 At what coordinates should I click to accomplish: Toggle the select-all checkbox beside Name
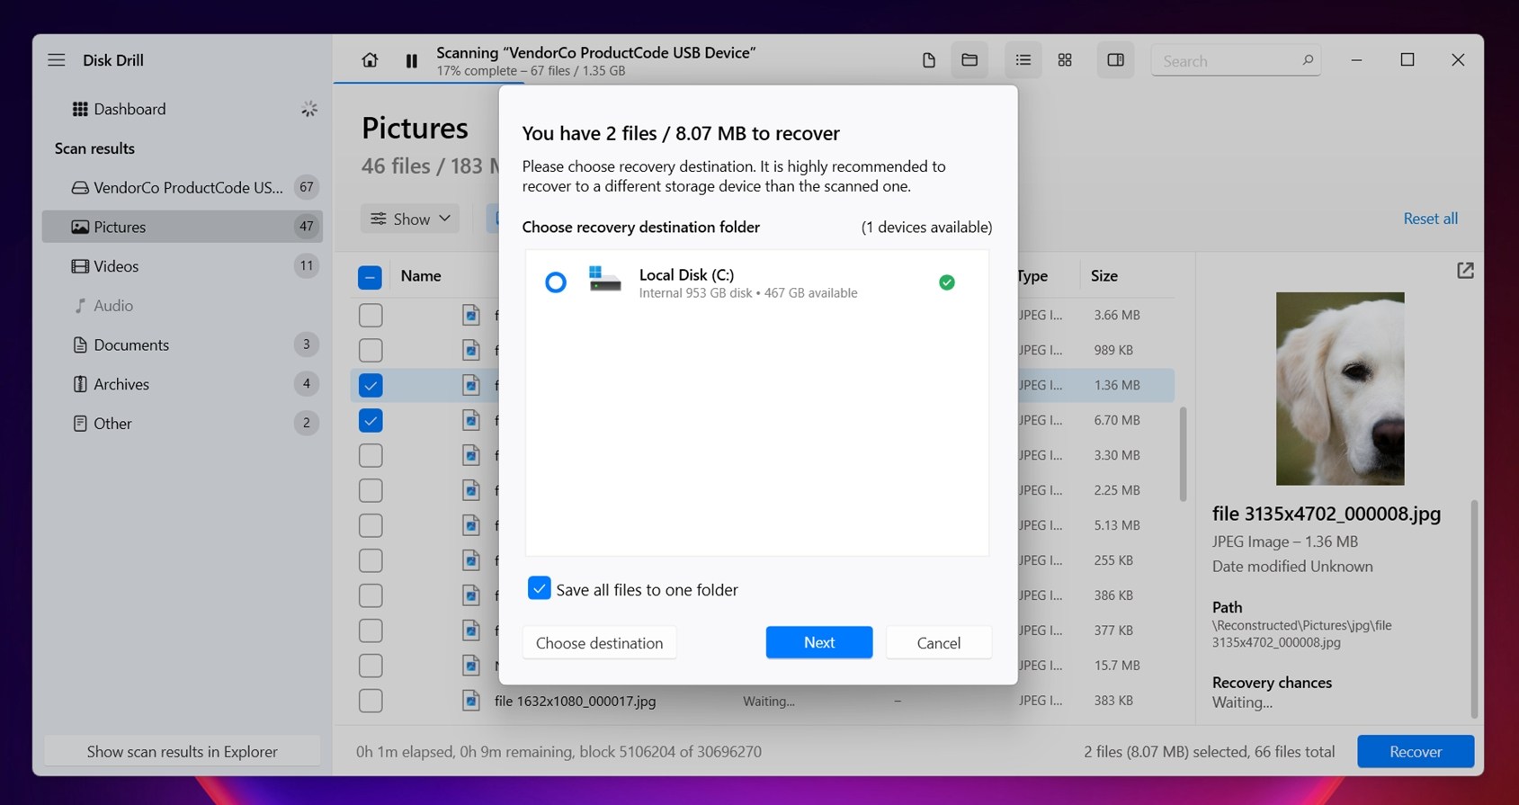370,277
